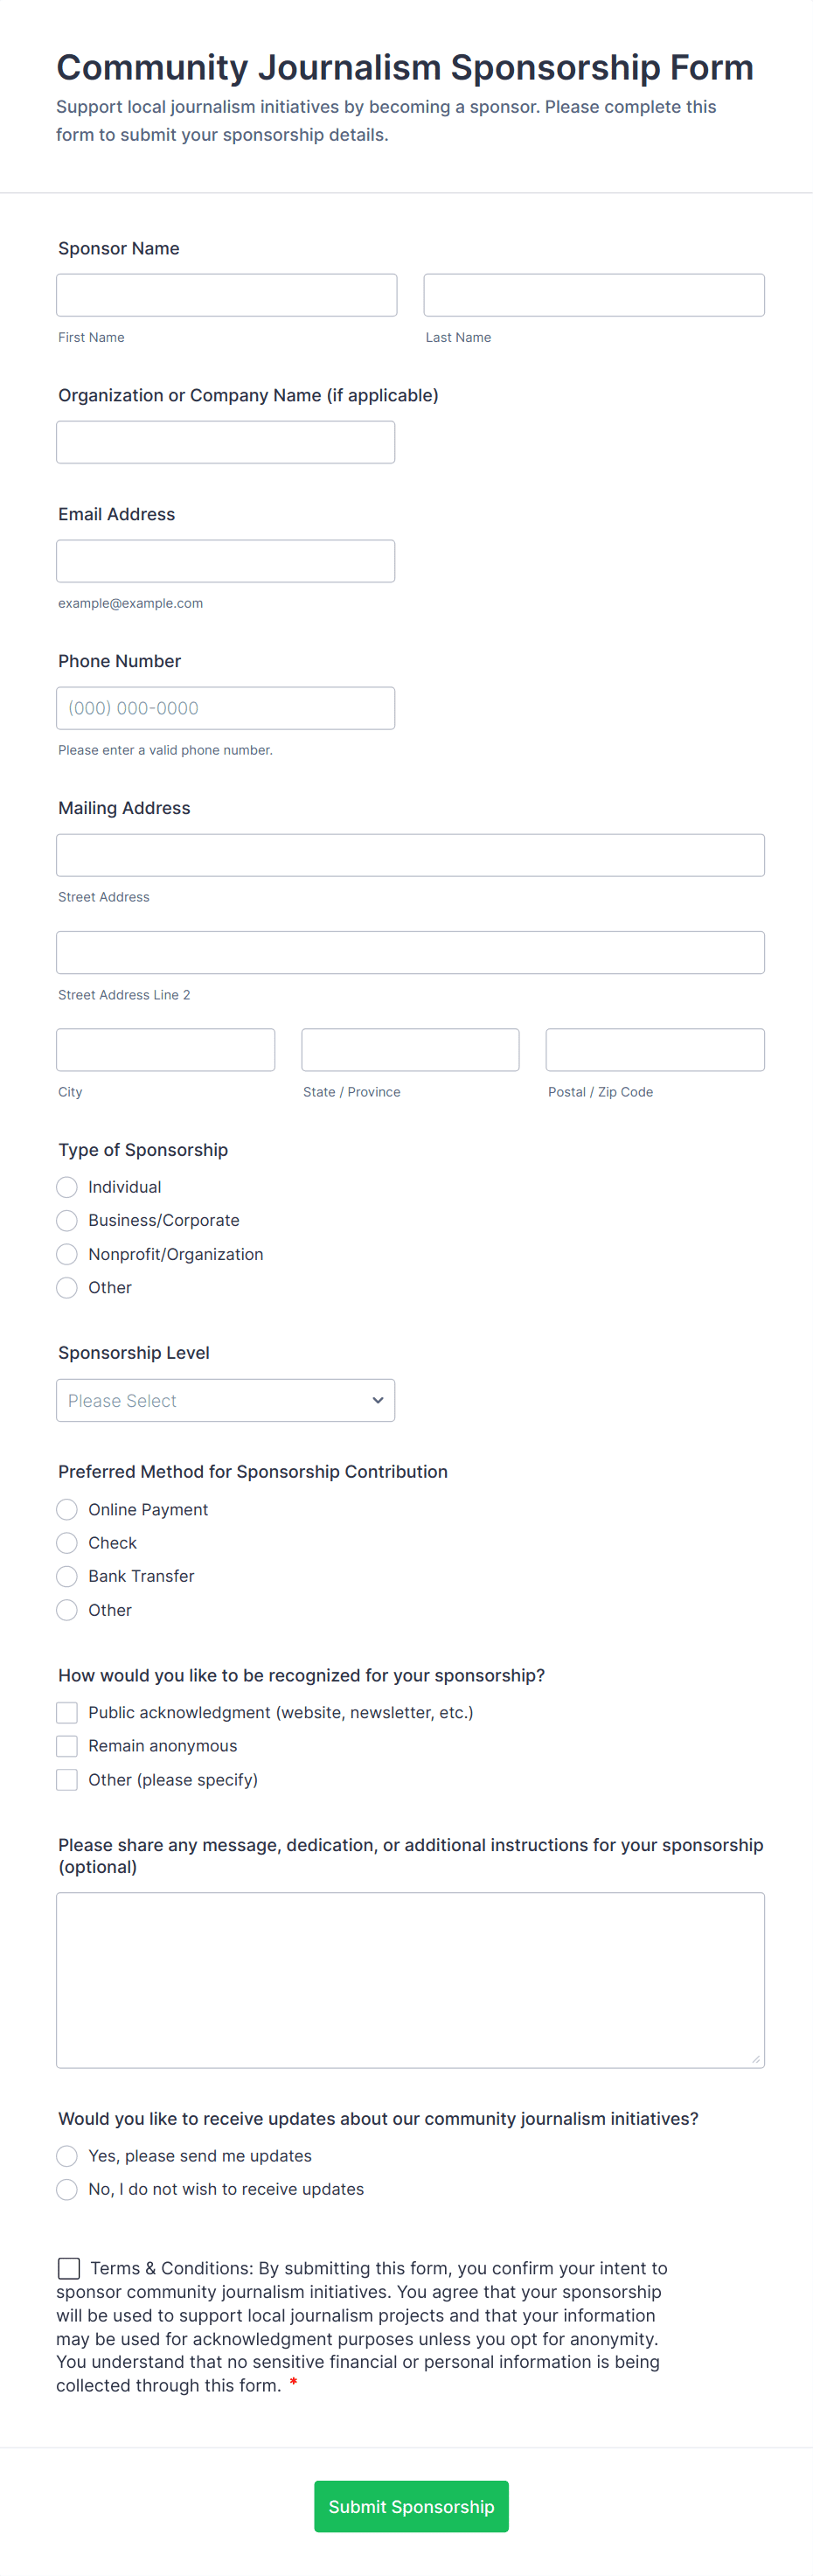The height and width of the screenshot is (2576, 813).
Task: Click the Email Address input box
Action: pyautogui.click(x=225, y=561)
